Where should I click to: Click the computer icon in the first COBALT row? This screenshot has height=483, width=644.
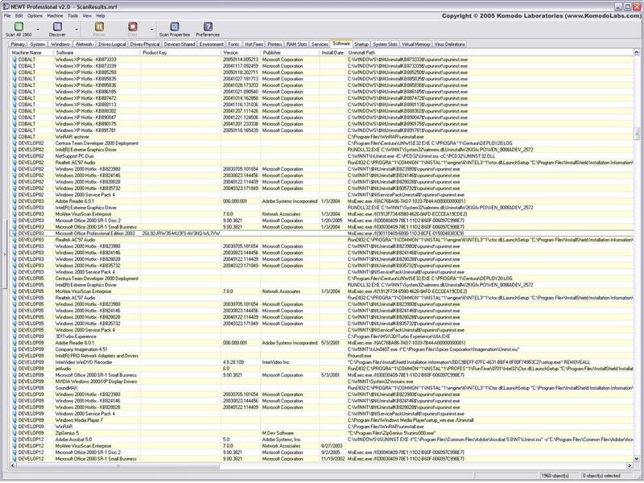(x=14, y=59)
